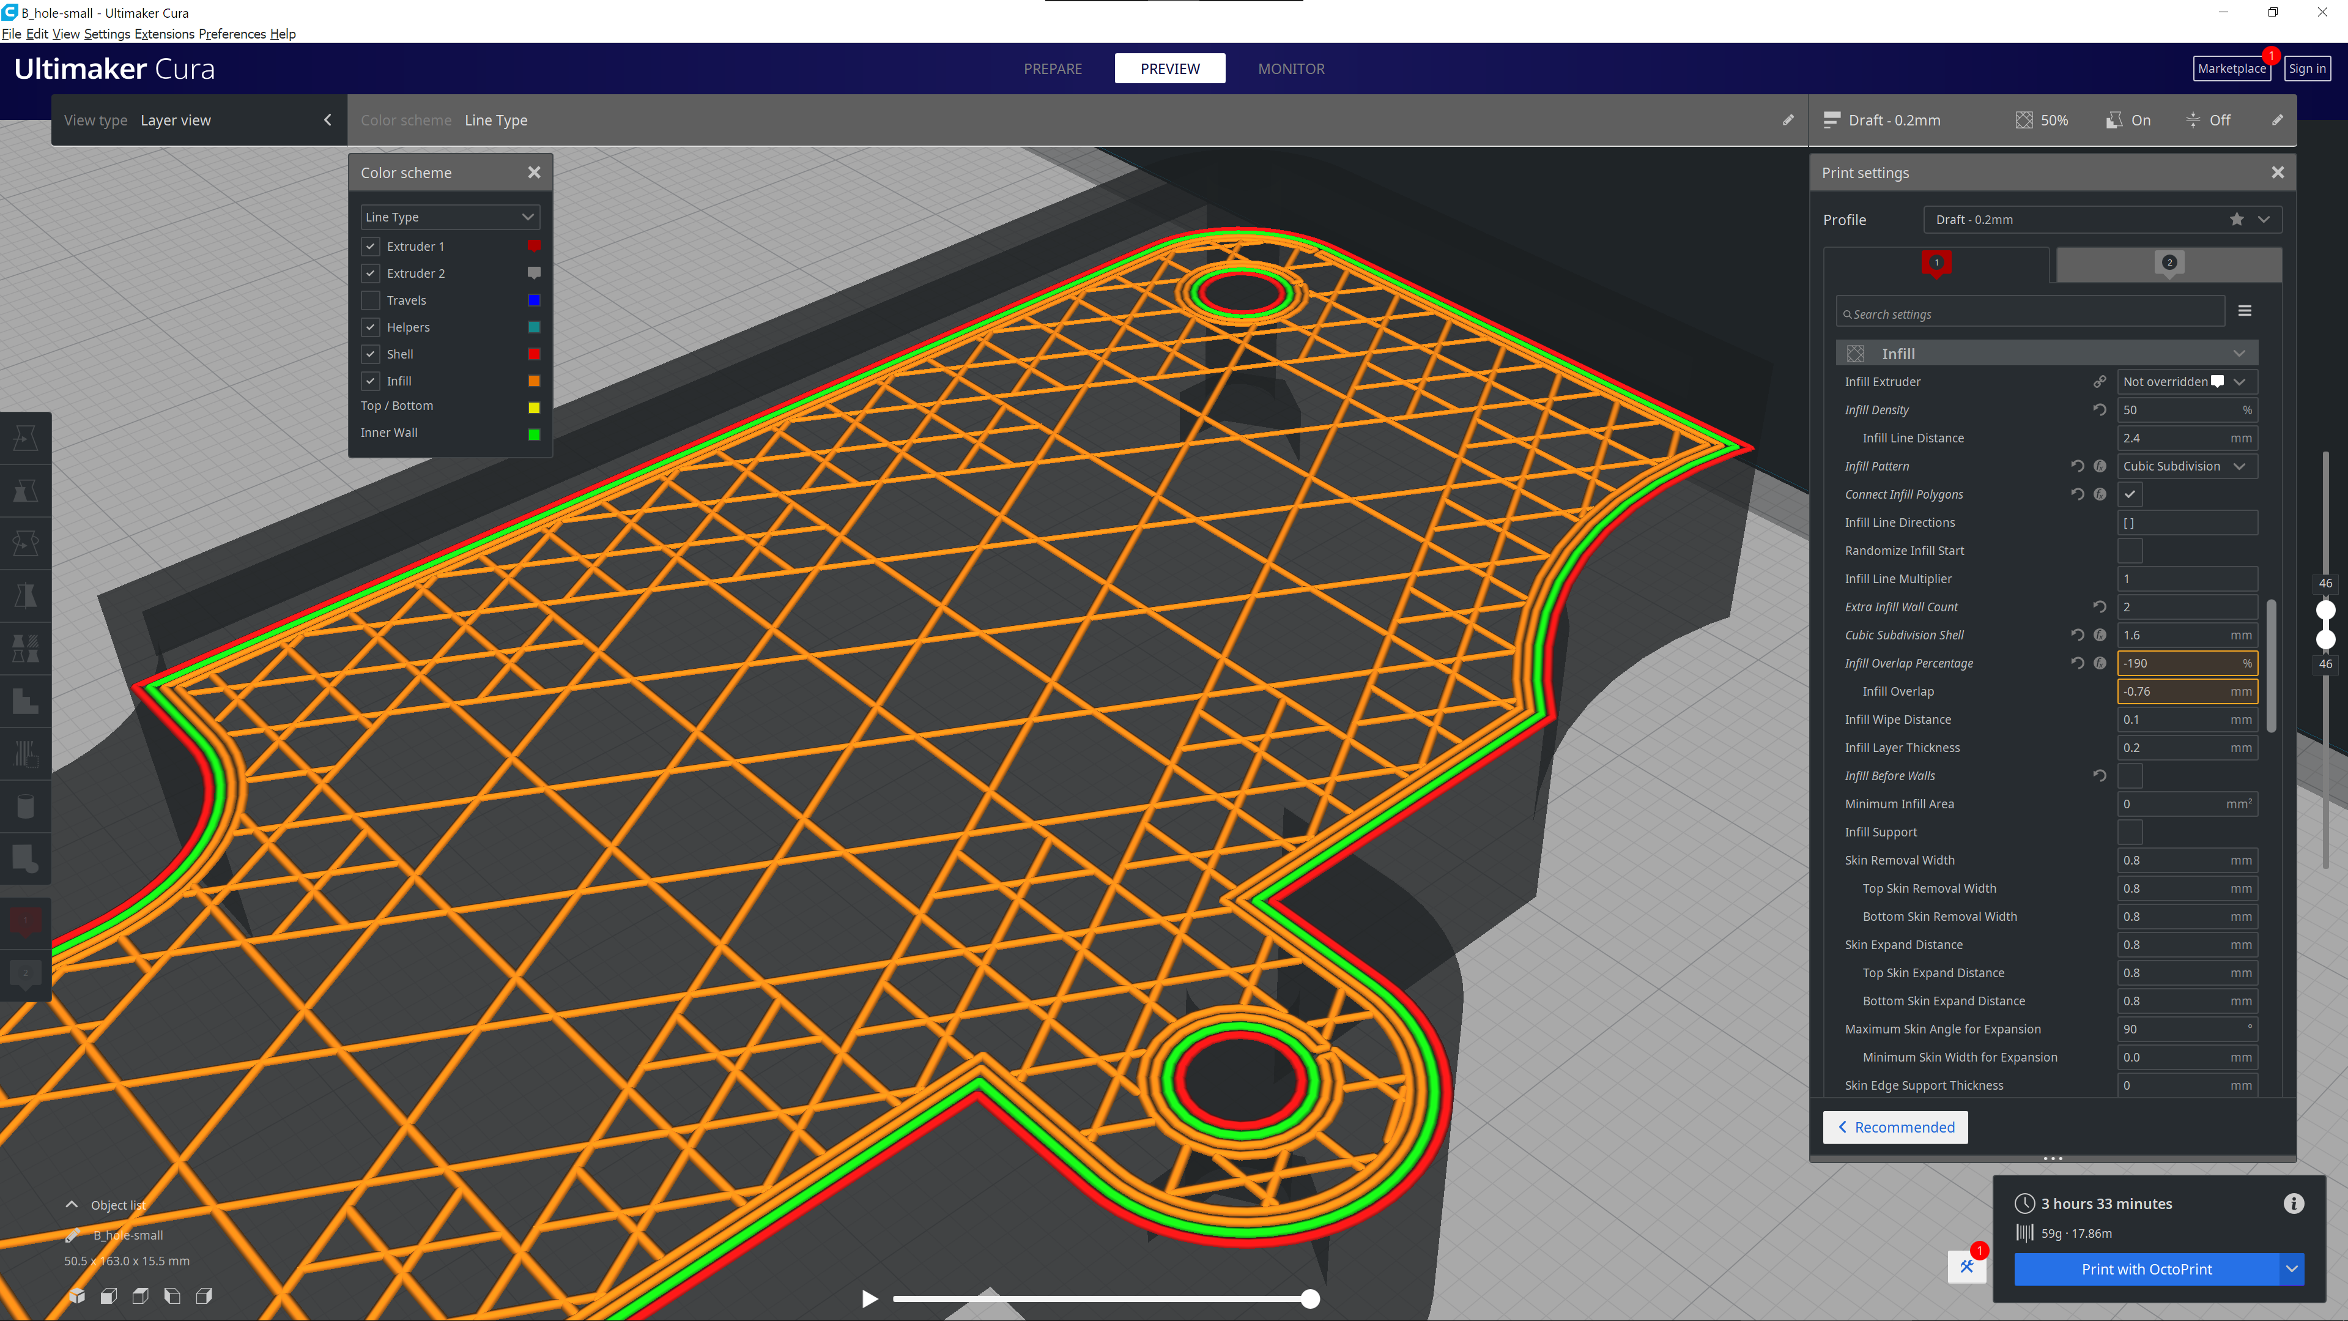This screenshot has height=1321, width=2348.
Task: Open the Print with OctoPrint options arrow
Action: [x=2292, y=1269]
